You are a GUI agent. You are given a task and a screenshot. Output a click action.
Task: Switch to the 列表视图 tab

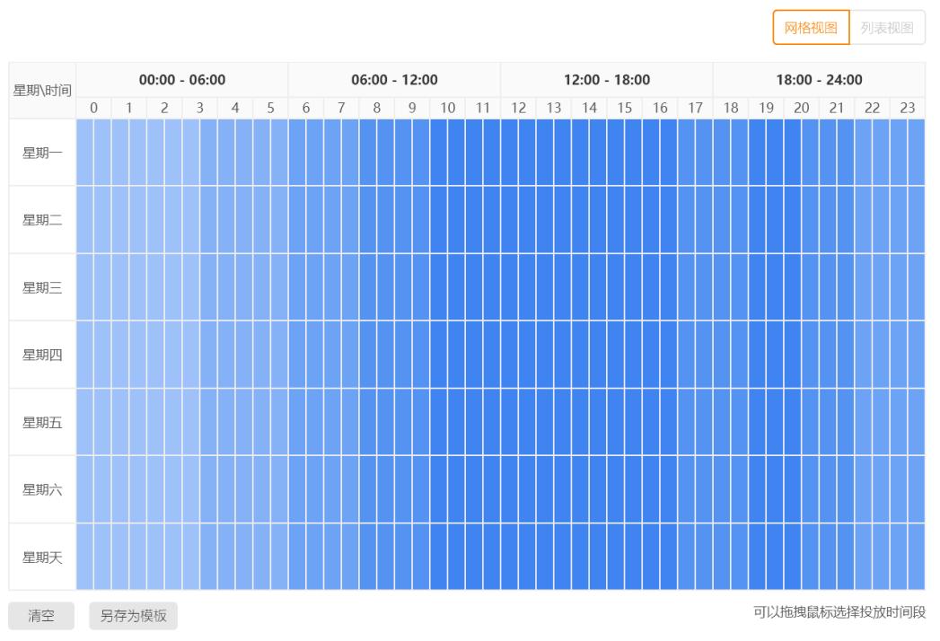(x=887, y=28)
